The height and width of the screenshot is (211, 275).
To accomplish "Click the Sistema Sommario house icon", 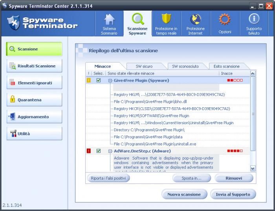I will [x=109, y=20].
